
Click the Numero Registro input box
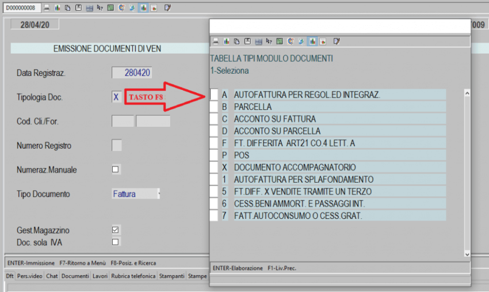pyautogui.click(x=117, y=145)
